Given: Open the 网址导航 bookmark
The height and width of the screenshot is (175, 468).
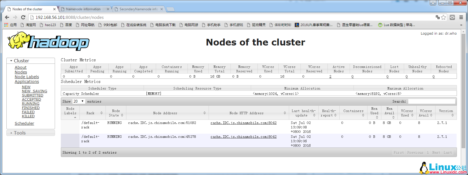Looking at the screenshot, I should (x=85, y=25).
